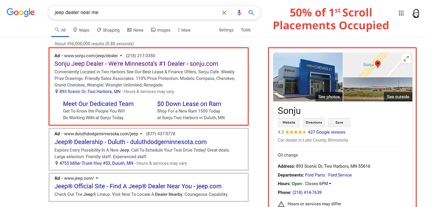
Task: Start a voice search with the microphone
Action: coord(239,13)
